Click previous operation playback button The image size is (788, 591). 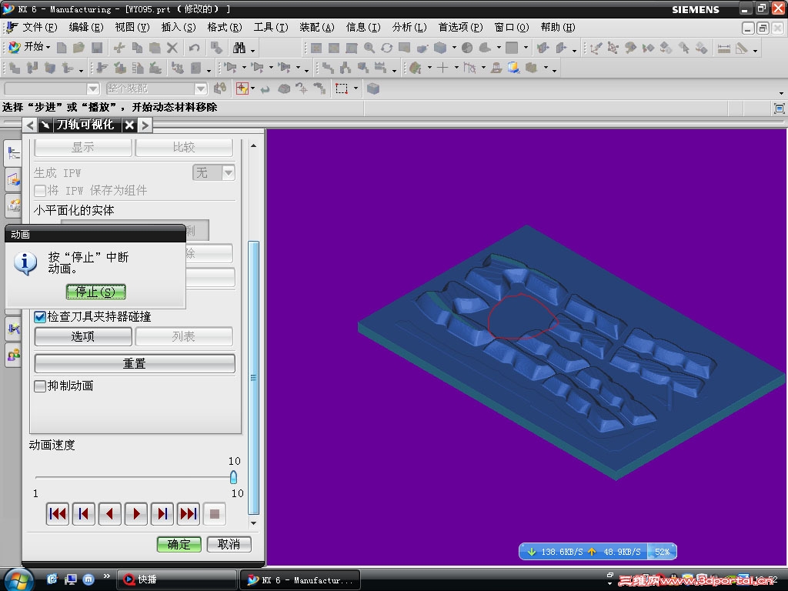coord(83,513)
